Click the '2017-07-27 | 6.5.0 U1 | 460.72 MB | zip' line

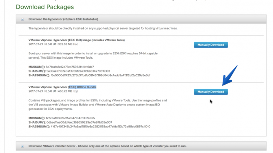(53, 91)
